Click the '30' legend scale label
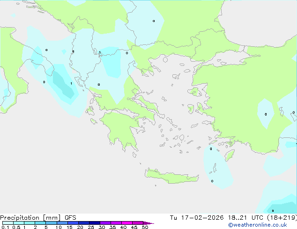Screen dimensions: 297x229 [102, 227]
